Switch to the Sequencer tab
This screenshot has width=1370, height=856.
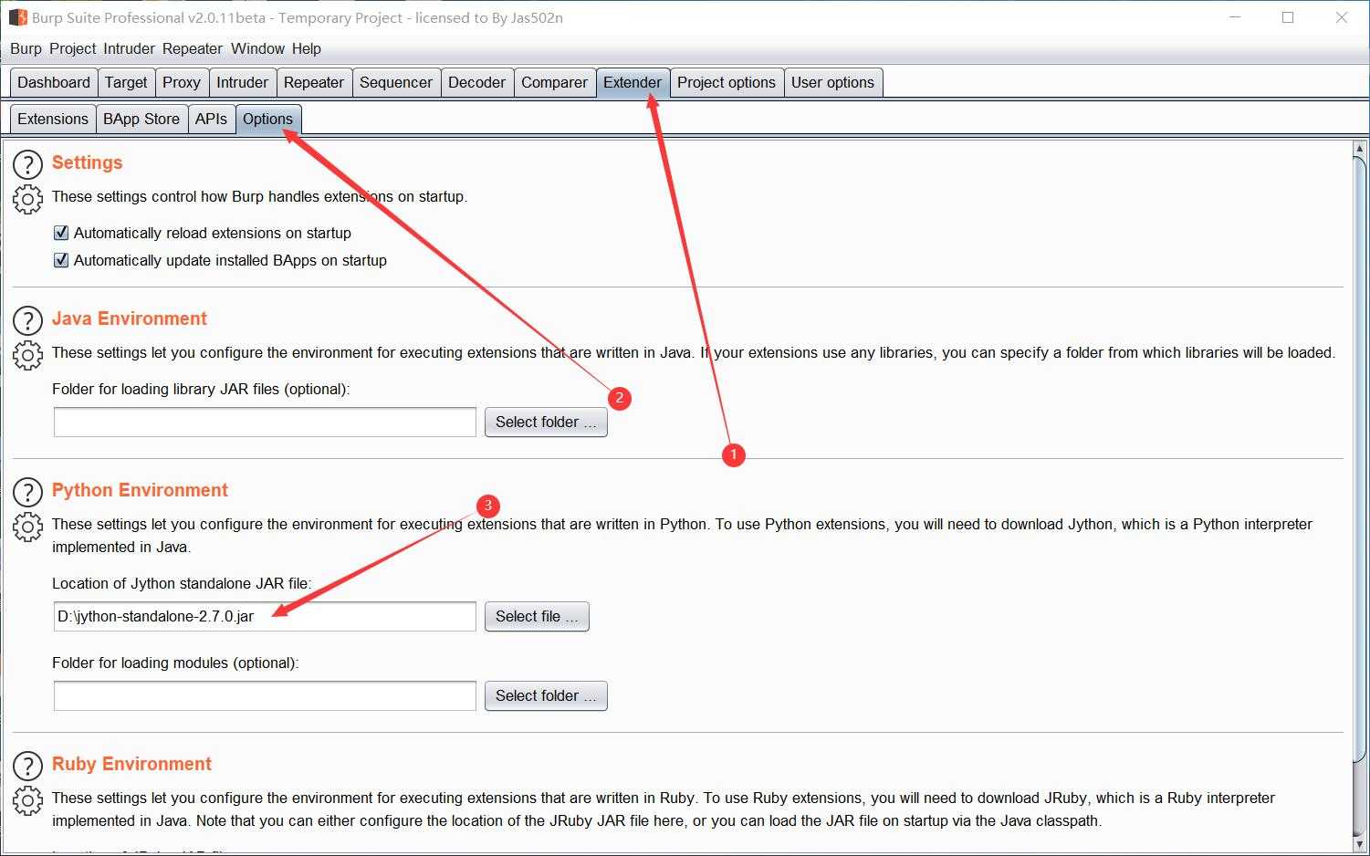click(x=396, y=82)
